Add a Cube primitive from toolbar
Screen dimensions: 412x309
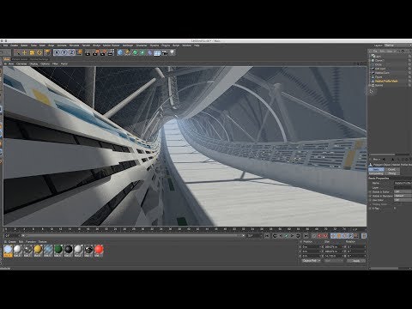[120, 52]
